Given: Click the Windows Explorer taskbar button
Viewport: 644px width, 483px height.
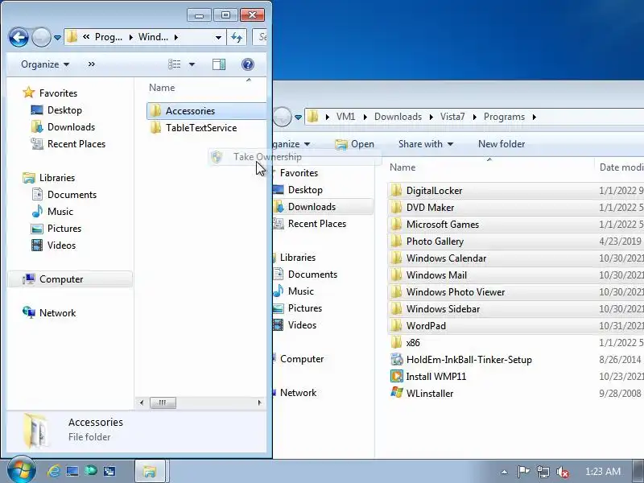Looking at the screenshot, I should pos(150,471).
